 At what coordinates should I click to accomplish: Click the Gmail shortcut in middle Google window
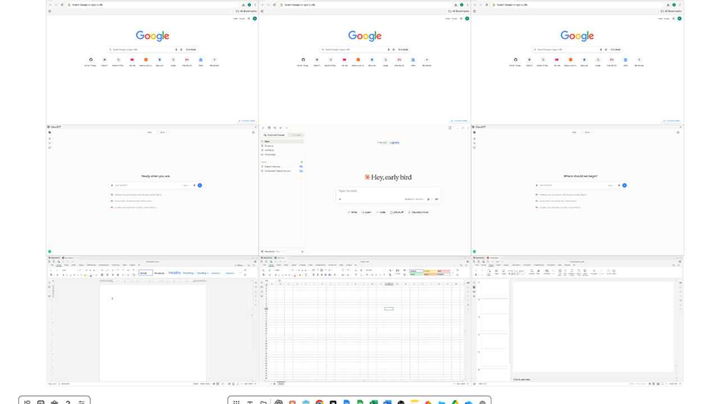coord(399,59)
